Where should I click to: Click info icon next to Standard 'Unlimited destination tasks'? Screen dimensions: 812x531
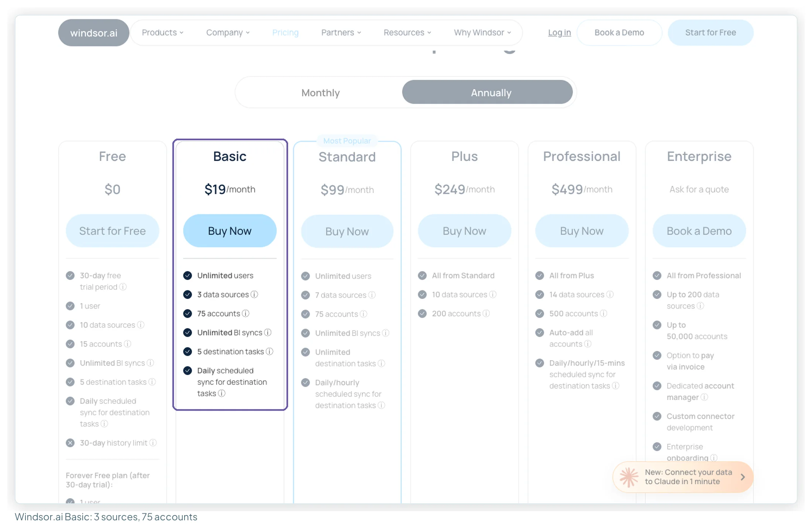381,363
